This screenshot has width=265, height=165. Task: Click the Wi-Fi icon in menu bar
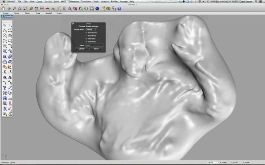200,1
